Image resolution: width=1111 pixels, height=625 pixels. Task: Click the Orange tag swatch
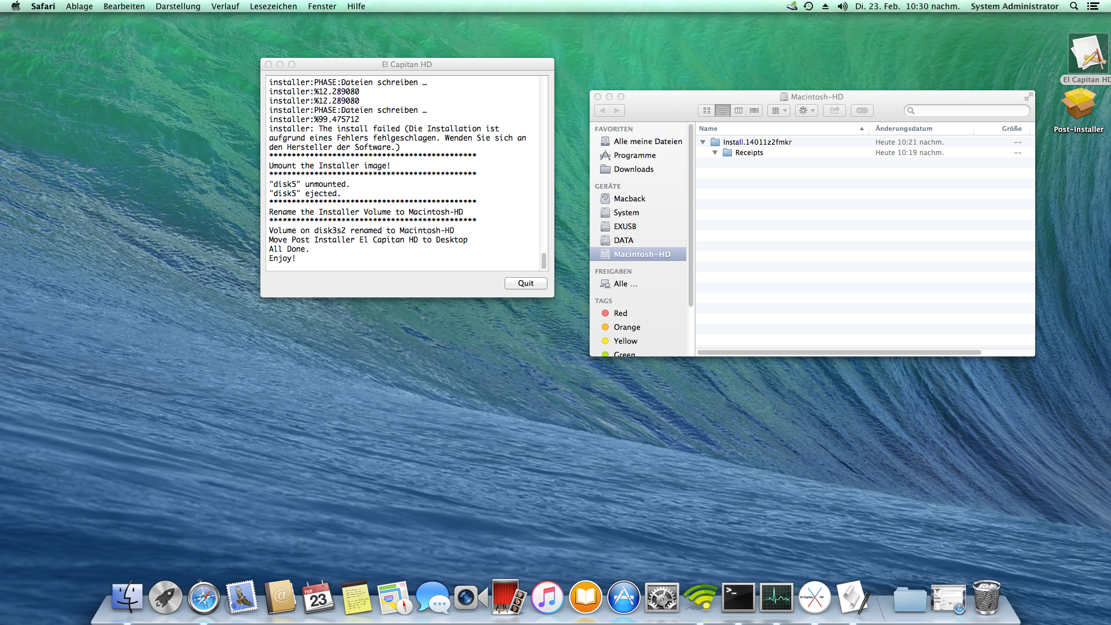tap(605, 327)
